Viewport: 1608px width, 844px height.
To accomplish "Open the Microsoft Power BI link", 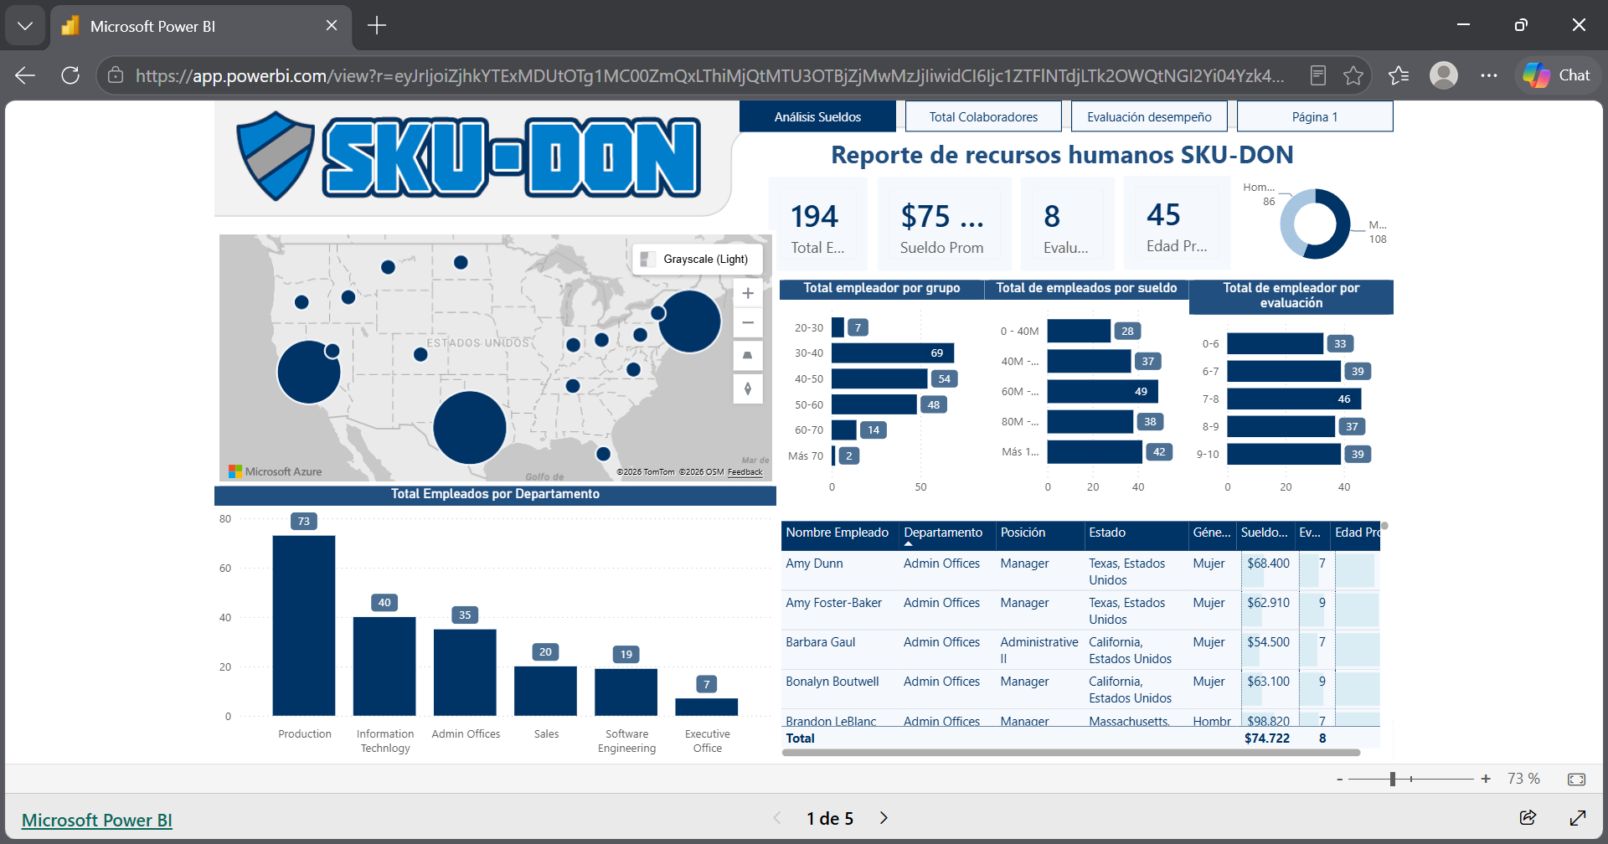I will click(x=96, y=820).
